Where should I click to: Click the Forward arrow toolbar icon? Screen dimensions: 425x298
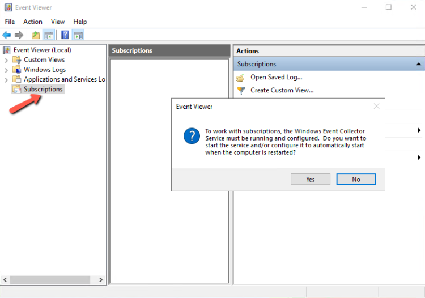pos(19,35)
